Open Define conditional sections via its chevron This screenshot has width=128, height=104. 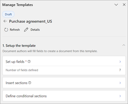click(x=120, y=96)
